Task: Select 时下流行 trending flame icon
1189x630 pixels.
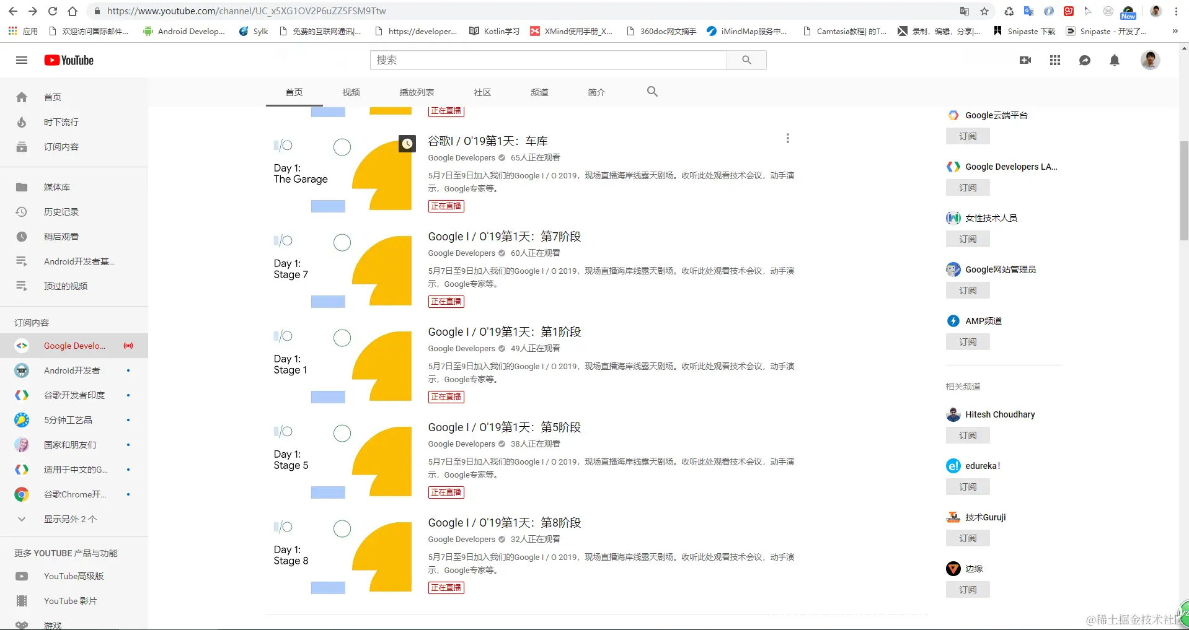Action: click(x=22, y=122)
